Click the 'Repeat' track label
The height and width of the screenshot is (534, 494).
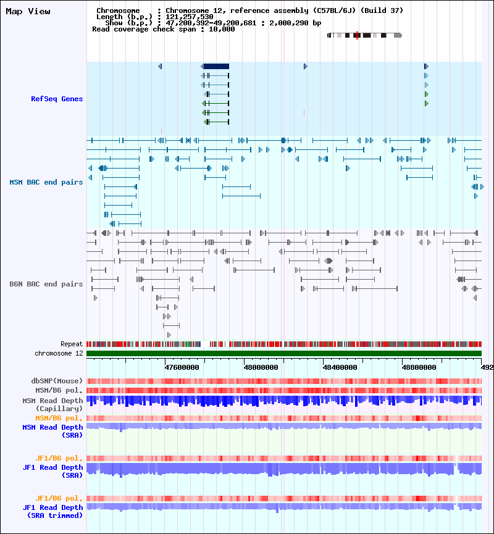[72, 344]
